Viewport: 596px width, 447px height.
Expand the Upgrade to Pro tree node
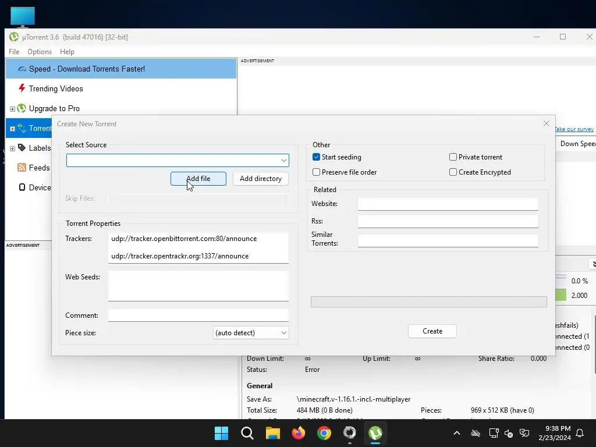(x=12, y=109)
